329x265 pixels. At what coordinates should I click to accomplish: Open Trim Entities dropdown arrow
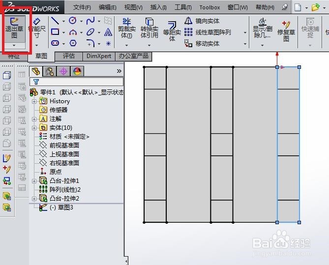[126, 45]
